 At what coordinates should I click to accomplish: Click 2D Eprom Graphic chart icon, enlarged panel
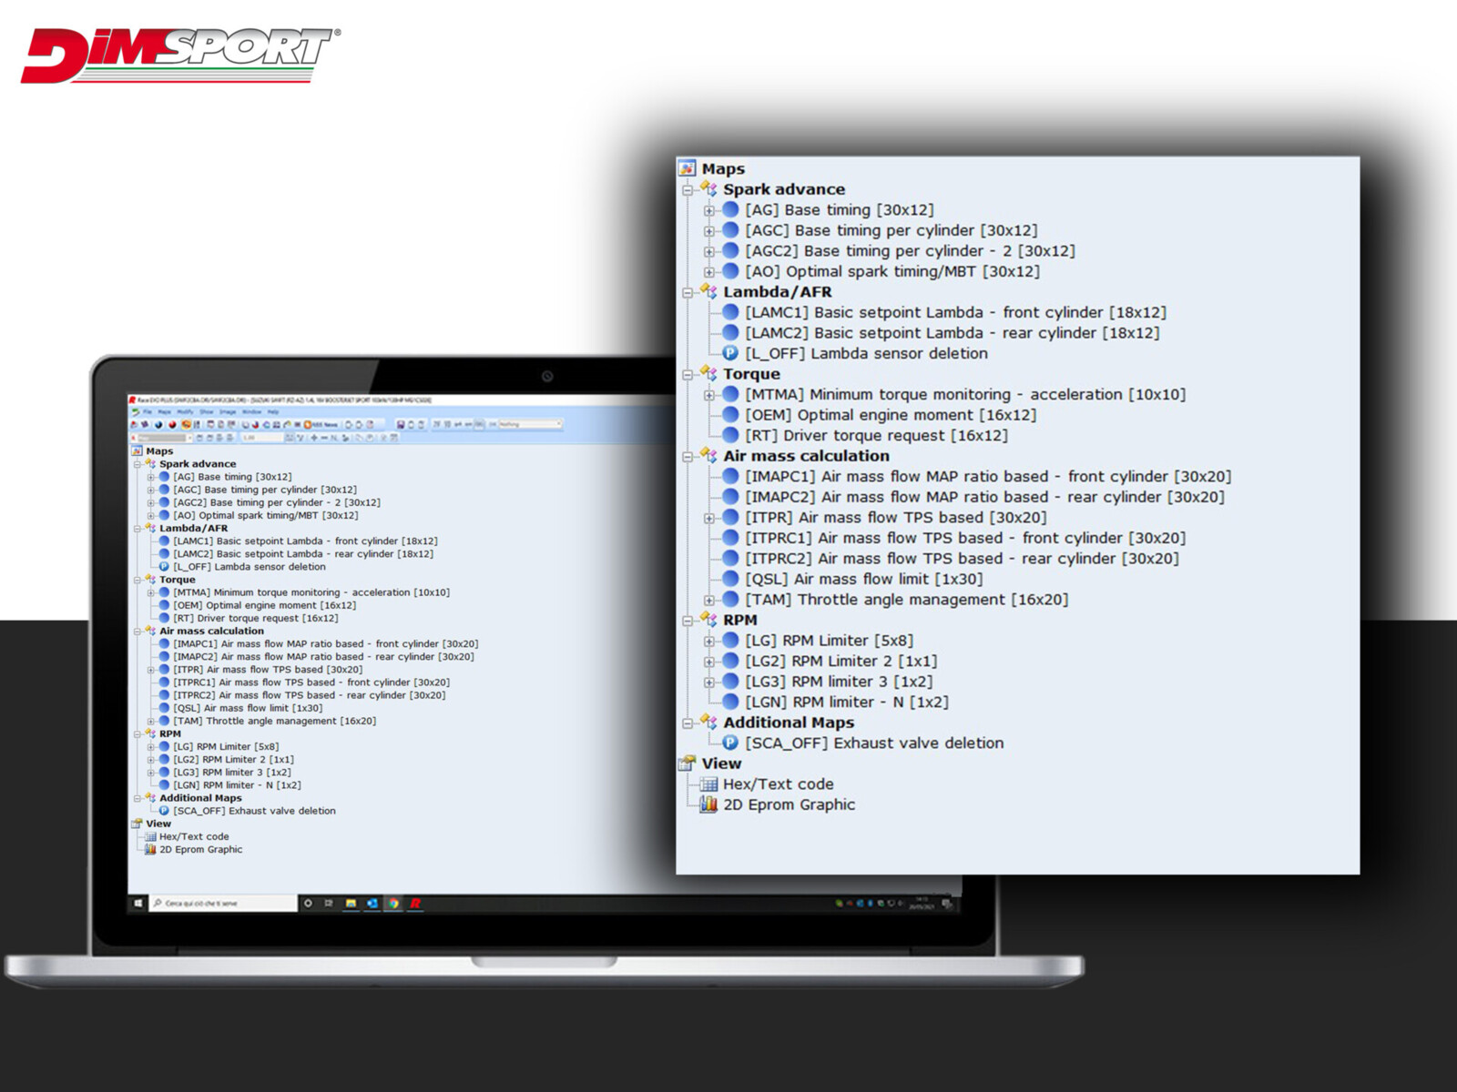(708, 804)
